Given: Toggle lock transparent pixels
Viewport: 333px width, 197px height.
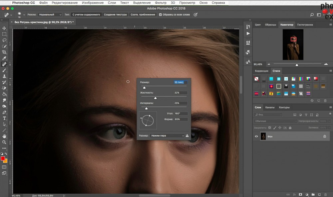Looking at the screenshot, I should (269, 128).
